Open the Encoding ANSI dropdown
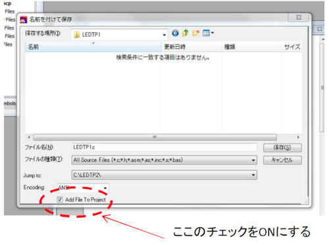This screenshot has height=245, width=329. click(105, 188)
